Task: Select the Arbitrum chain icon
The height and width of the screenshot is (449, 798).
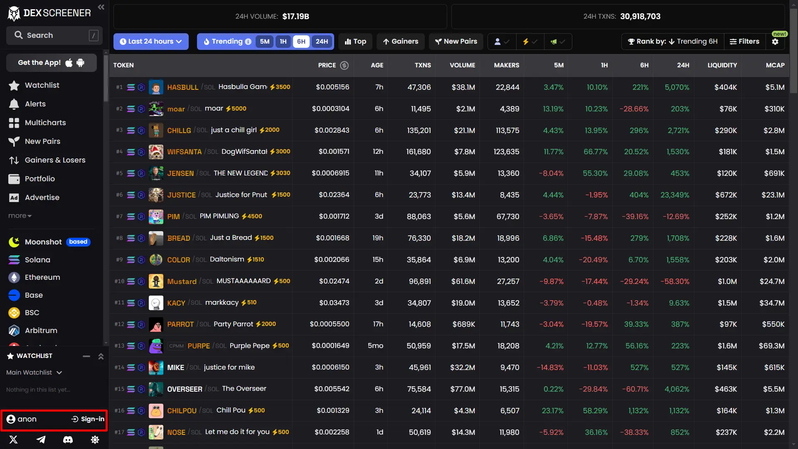Action: pyautogui.click(x=14, y=331)
